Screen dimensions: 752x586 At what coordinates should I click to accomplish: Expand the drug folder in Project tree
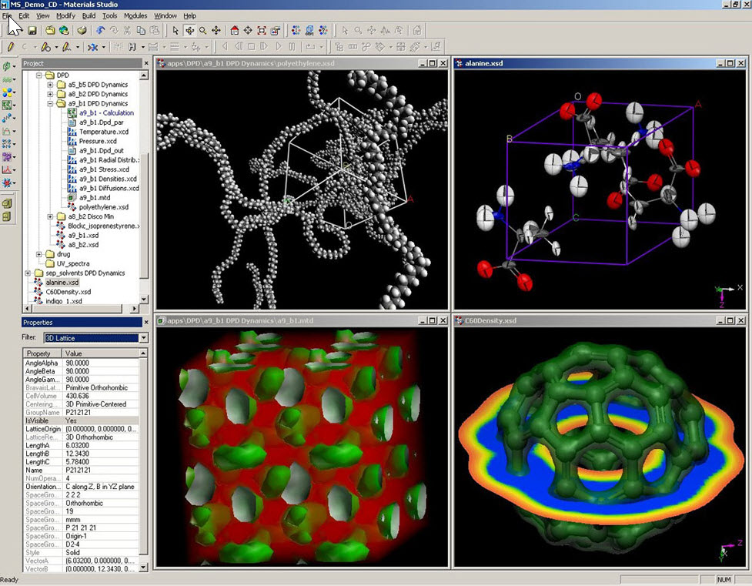coord(39,254)
